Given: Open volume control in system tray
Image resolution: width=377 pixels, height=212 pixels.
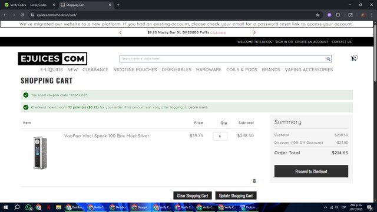Looking at the screenshot, I should tap(336, 207).
